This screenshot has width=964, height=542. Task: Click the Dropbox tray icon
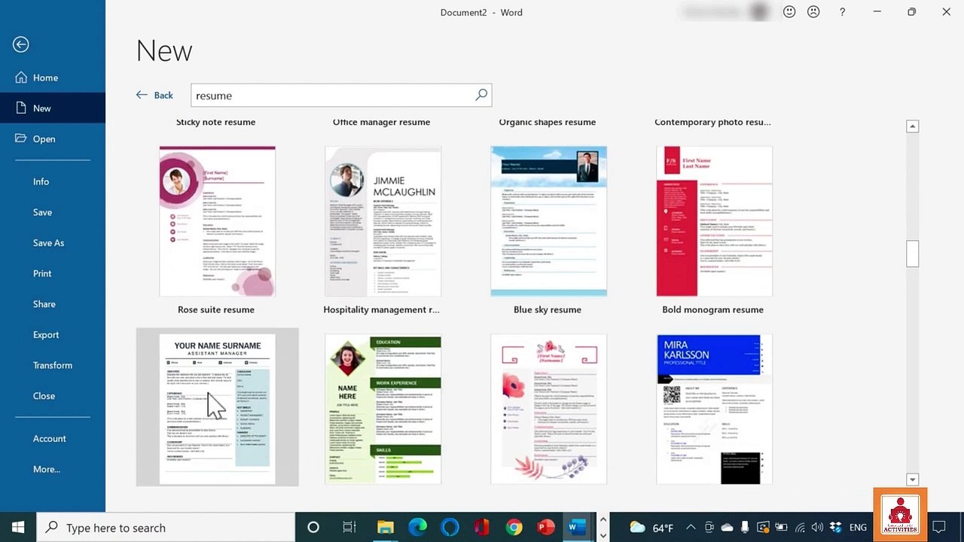835,528
